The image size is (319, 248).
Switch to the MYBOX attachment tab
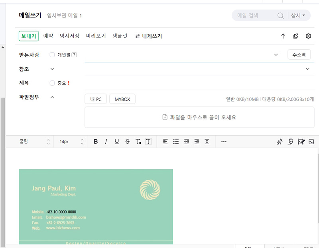122,99
